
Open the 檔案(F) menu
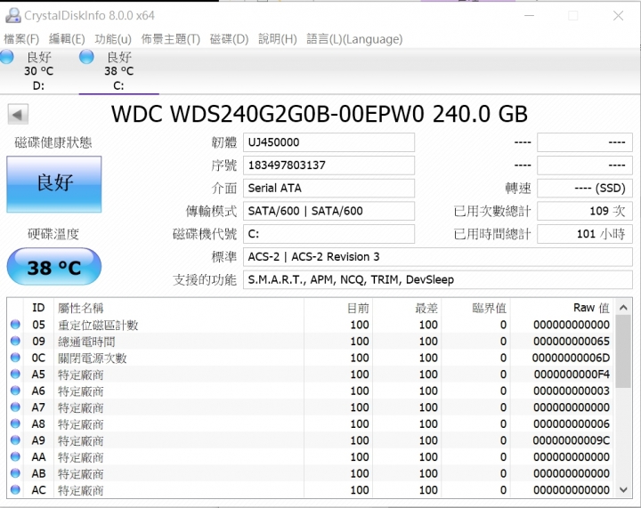tap(21, 39)
